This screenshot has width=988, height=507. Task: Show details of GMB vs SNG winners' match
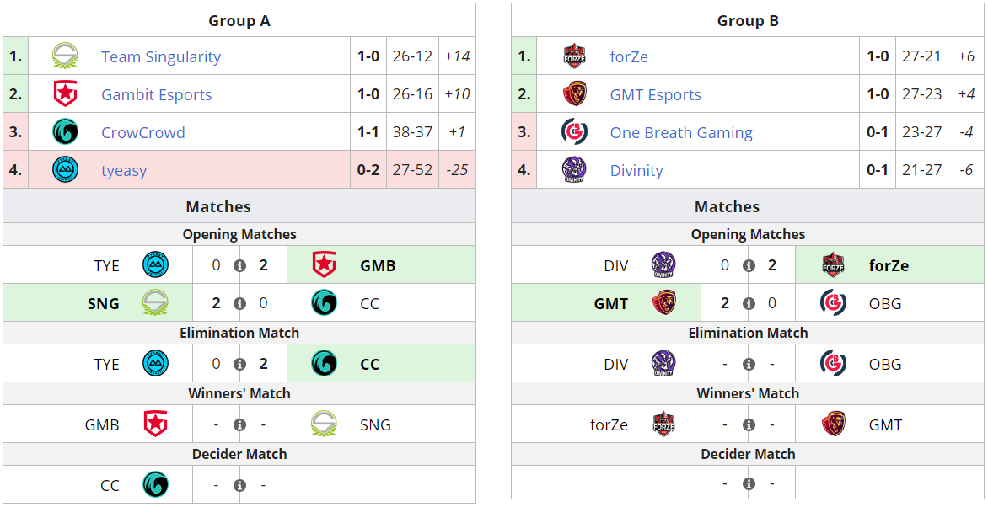click(x=239, y=425)
